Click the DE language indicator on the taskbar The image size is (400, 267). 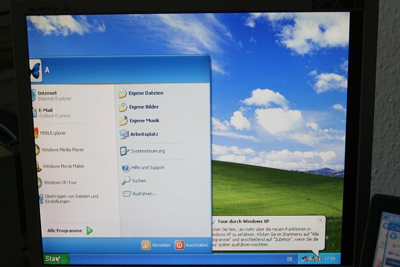pyautogui.click(x=290, y=259)
